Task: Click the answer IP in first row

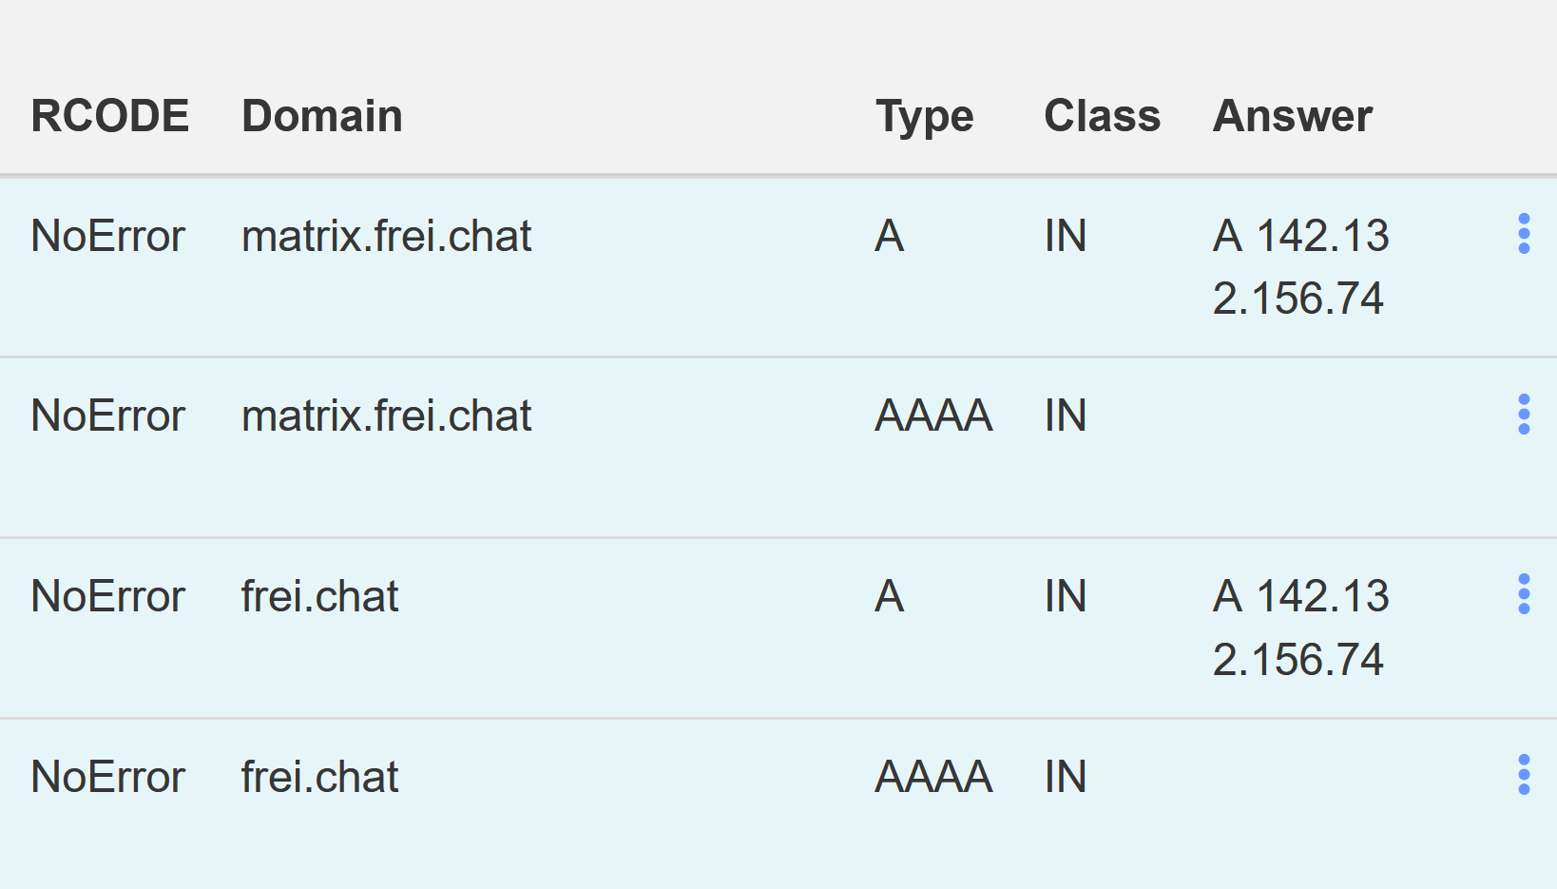Action: pyautogui.click(x=1300, y=267)
